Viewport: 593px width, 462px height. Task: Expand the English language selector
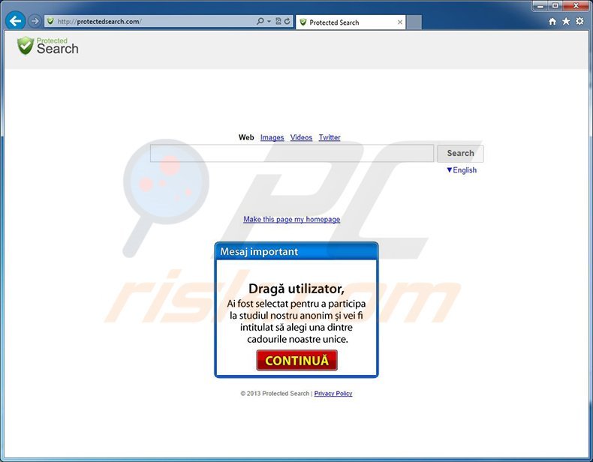(x=462, y=170)
